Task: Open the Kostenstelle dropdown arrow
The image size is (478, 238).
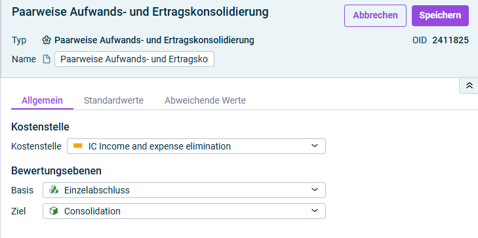Action: coord(315,146)
